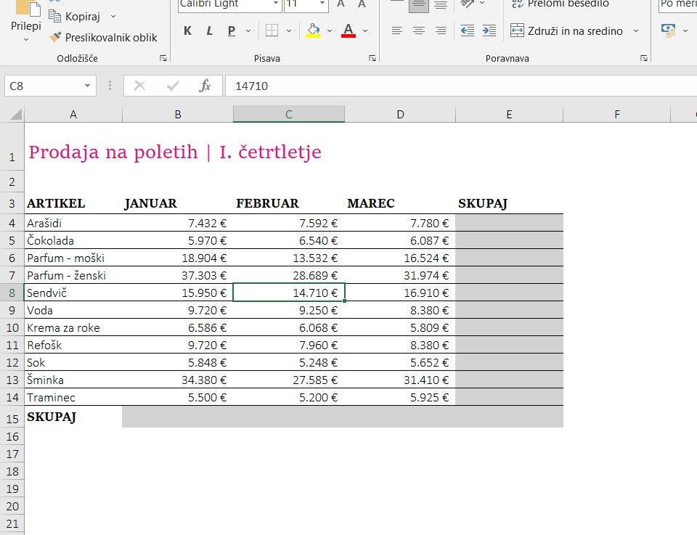Toggle underline with the P button
Viewport: 697px width, 535px height.
(x=231, y=30)
